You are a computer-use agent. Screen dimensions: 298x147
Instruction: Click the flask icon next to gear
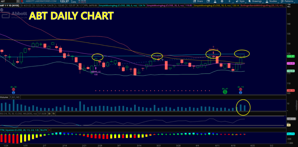pyautogui.click(x=215, y=1)
